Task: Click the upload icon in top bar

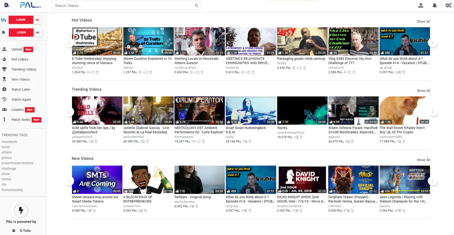Action: click(421, 5)
